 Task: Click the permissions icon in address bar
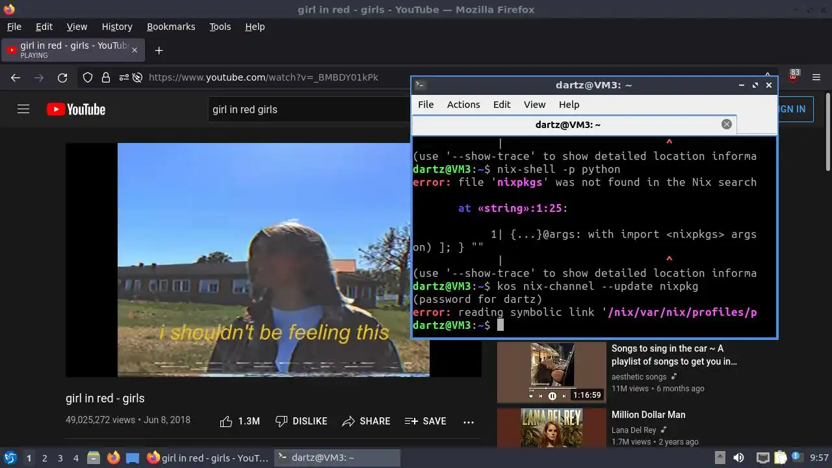(123, 77)
